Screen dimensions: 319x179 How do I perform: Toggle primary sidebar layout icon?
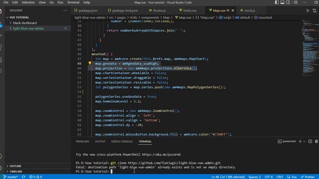pyautogui.click(x=277, y=2)
